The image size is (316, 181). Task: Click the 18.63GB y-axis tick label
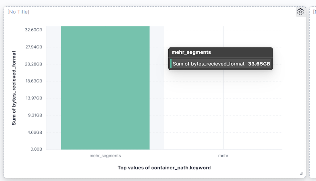pyautogui.click(x=34, y=81)
